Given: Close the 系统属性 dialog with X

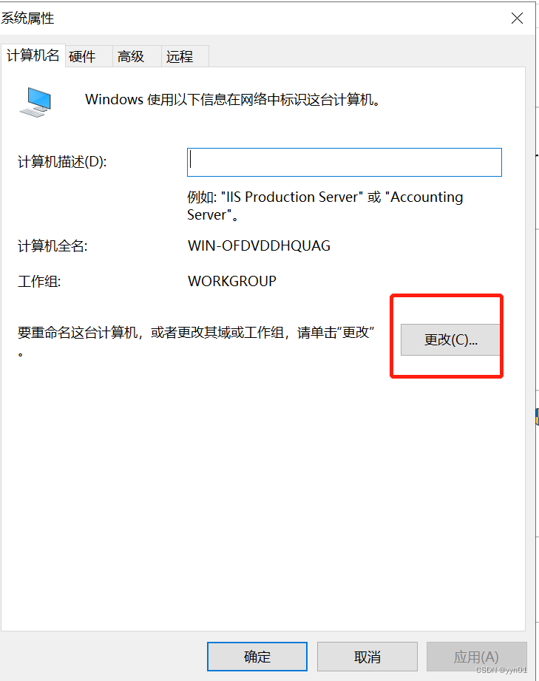Looking at the screenshot, I should [517, 18].
